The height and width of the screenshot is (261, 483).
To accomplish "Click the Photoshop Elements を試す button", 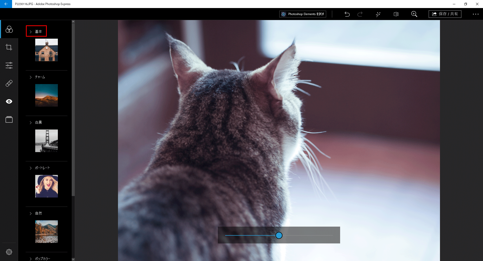I will coord(303,14).
